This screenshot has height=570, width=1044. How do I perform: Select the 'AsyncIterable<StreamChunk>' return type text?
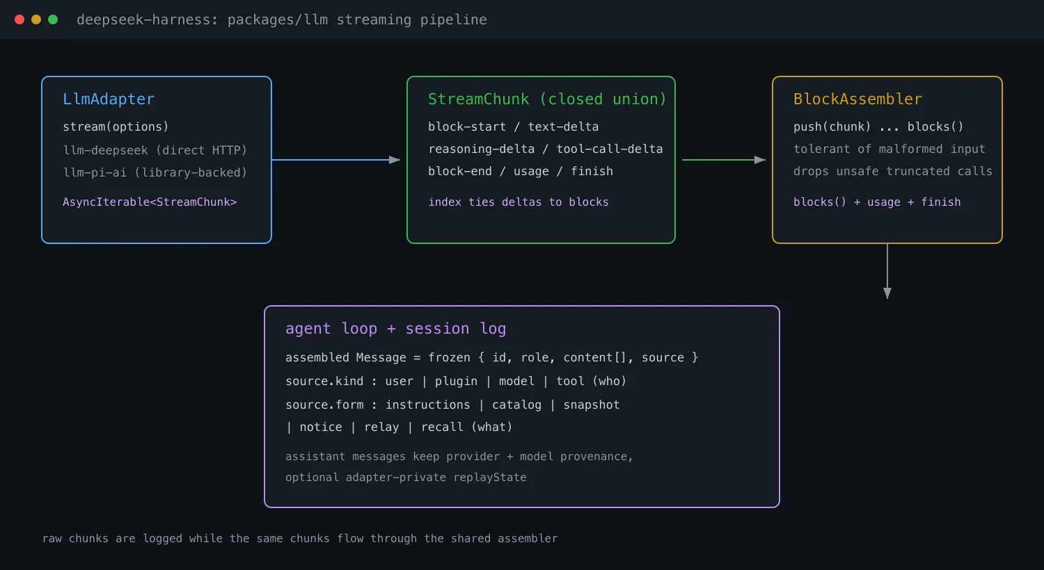(150, 202)
